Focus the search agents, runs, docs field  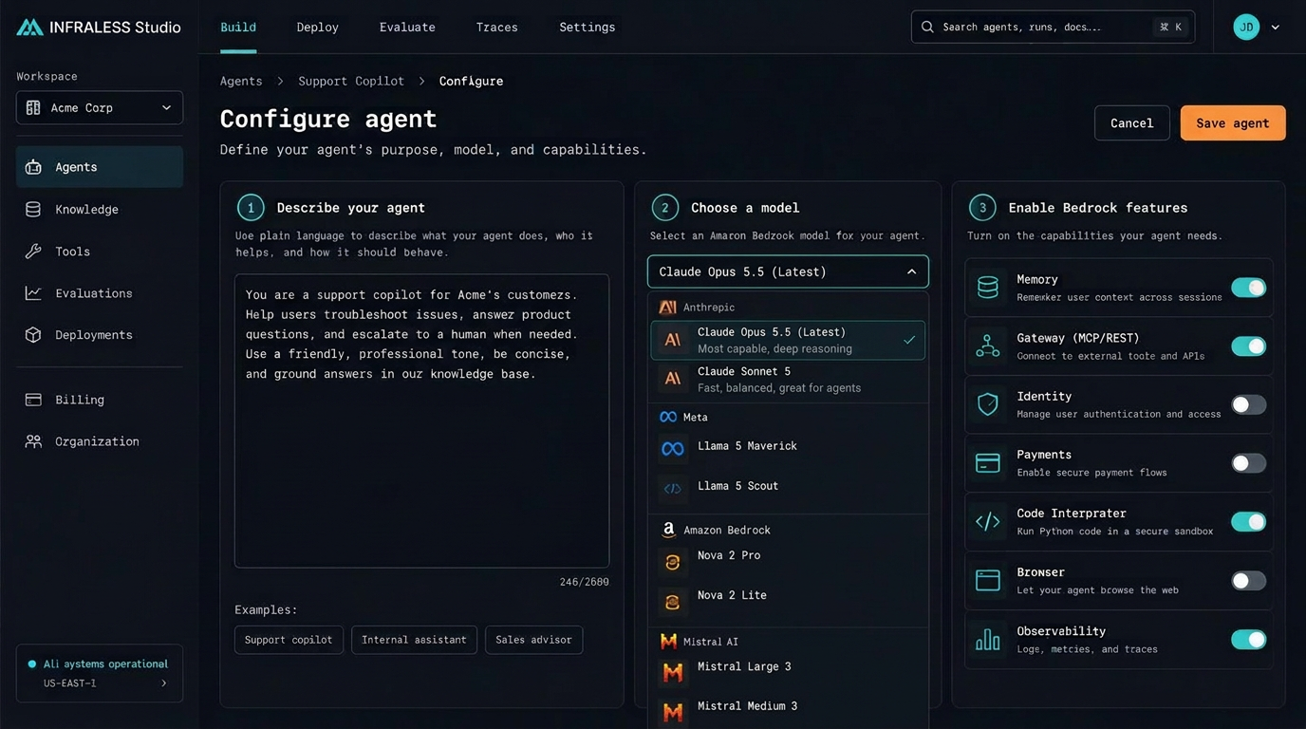coord(1053,27)
